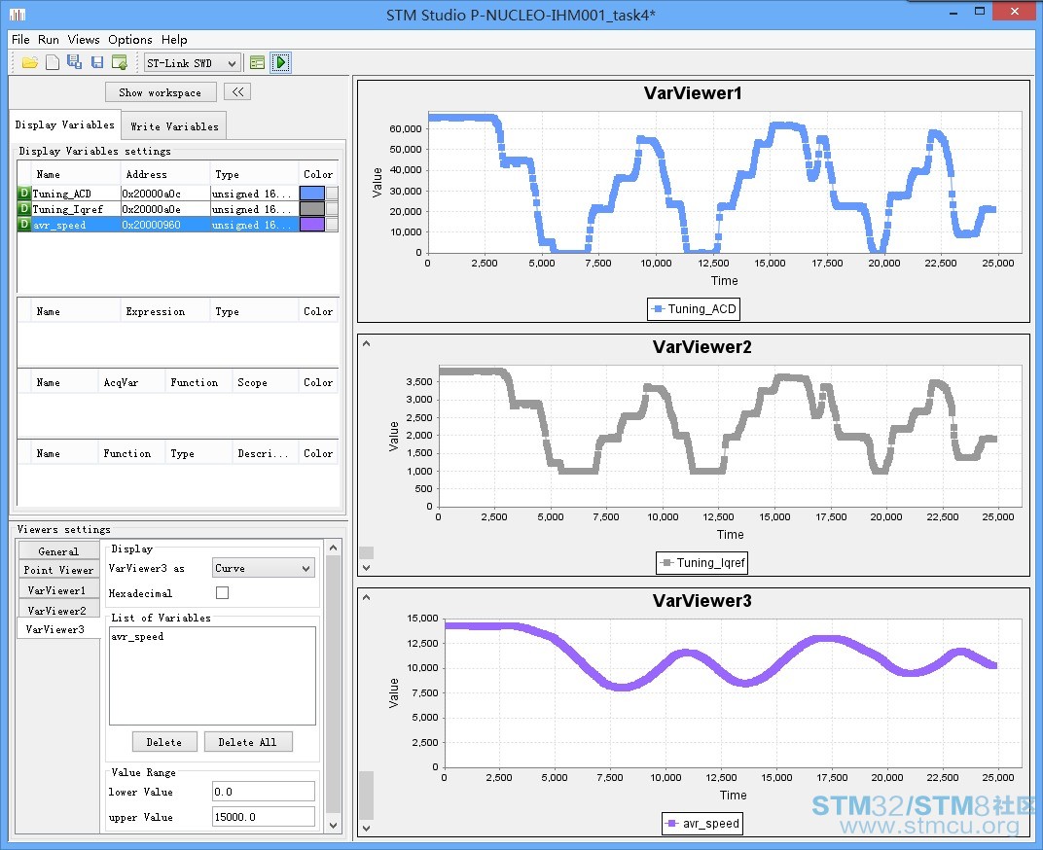
Task: Open the Run menu
Action: tap(49, 39)
